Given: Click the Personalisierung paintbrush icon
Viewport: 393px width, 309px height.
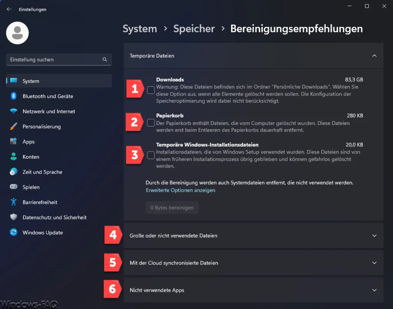Looking at the screenshot, I should 13,126.
